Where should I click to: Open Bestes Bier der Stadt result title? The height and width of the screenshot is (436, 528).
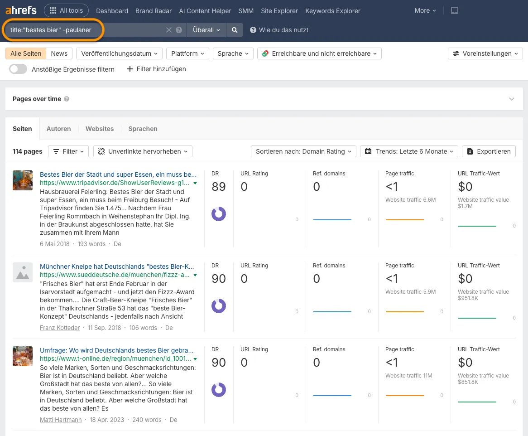pos(118,174)
